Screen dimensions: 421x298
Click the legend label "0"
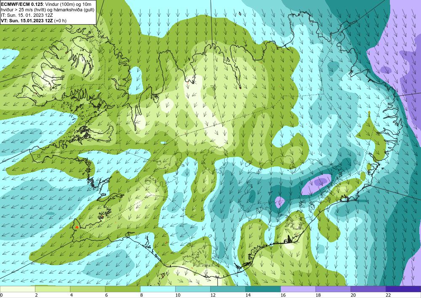click(x=1, y=295)
